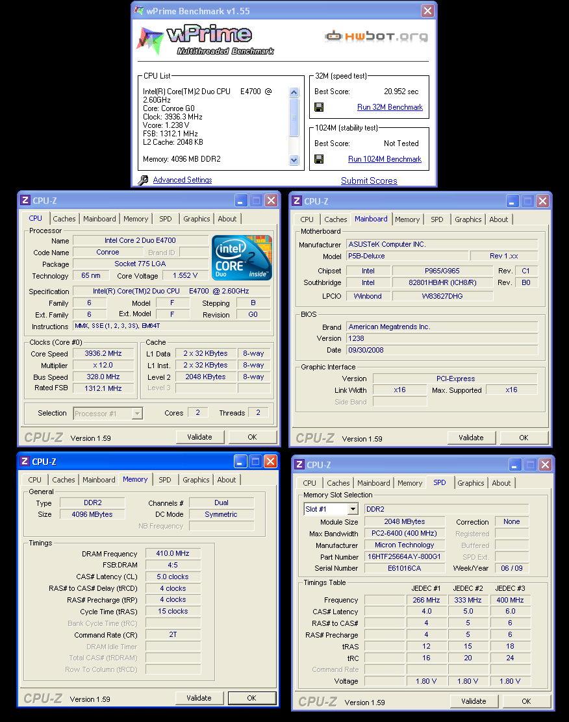Click the CPU List scrollbar thumb
569x722 pixels.
click(294, 118)
